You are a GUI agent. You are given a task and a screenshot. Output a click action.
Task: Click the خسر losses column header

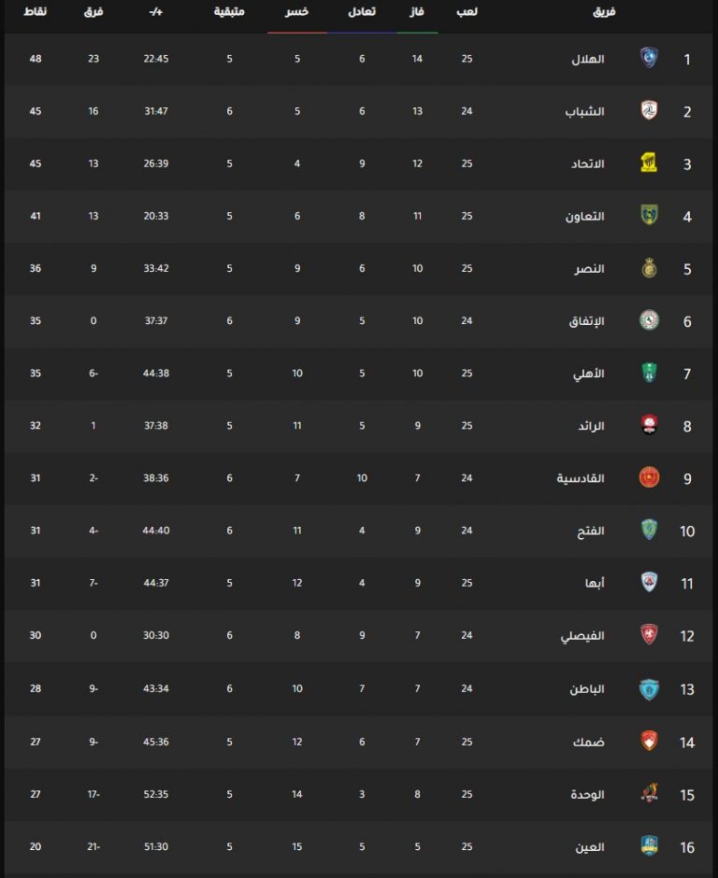coord(297,12)
